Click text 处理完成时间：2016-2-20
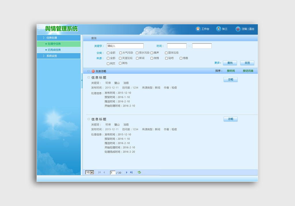This screenshot has height=206, width=295. click(x=120, y=152)
